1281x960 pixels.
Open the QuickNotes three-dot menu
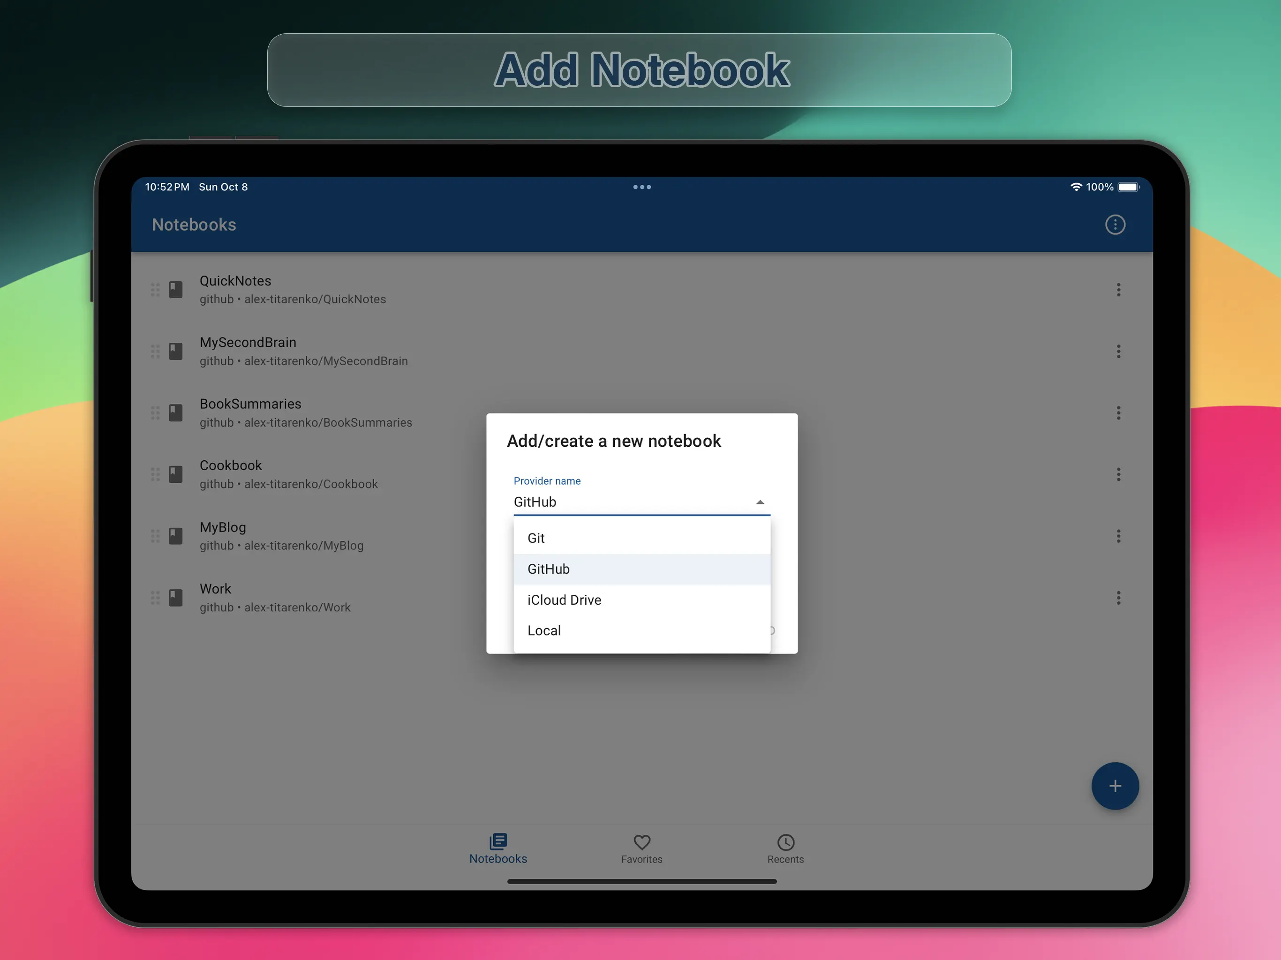(1118, 290)
